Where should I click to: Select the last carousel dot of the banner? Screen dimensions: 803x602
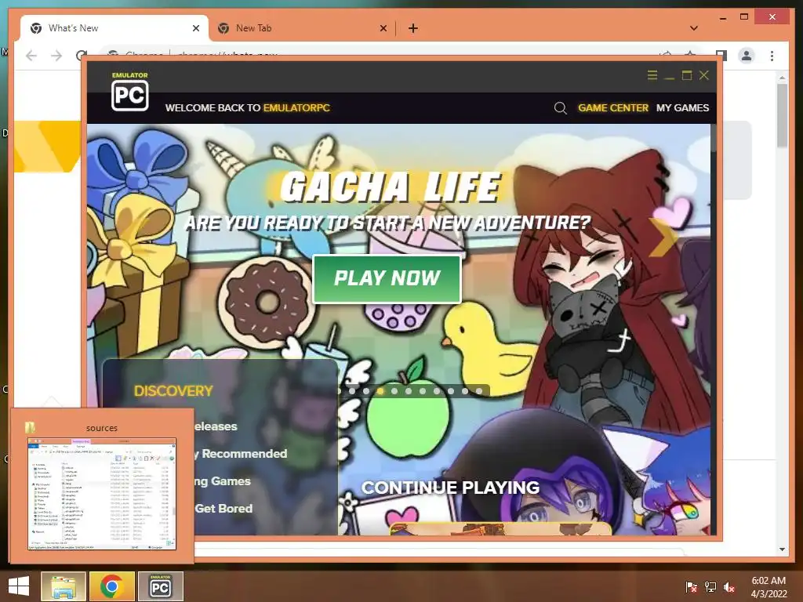pyautogui.click(x=479, y=391)
